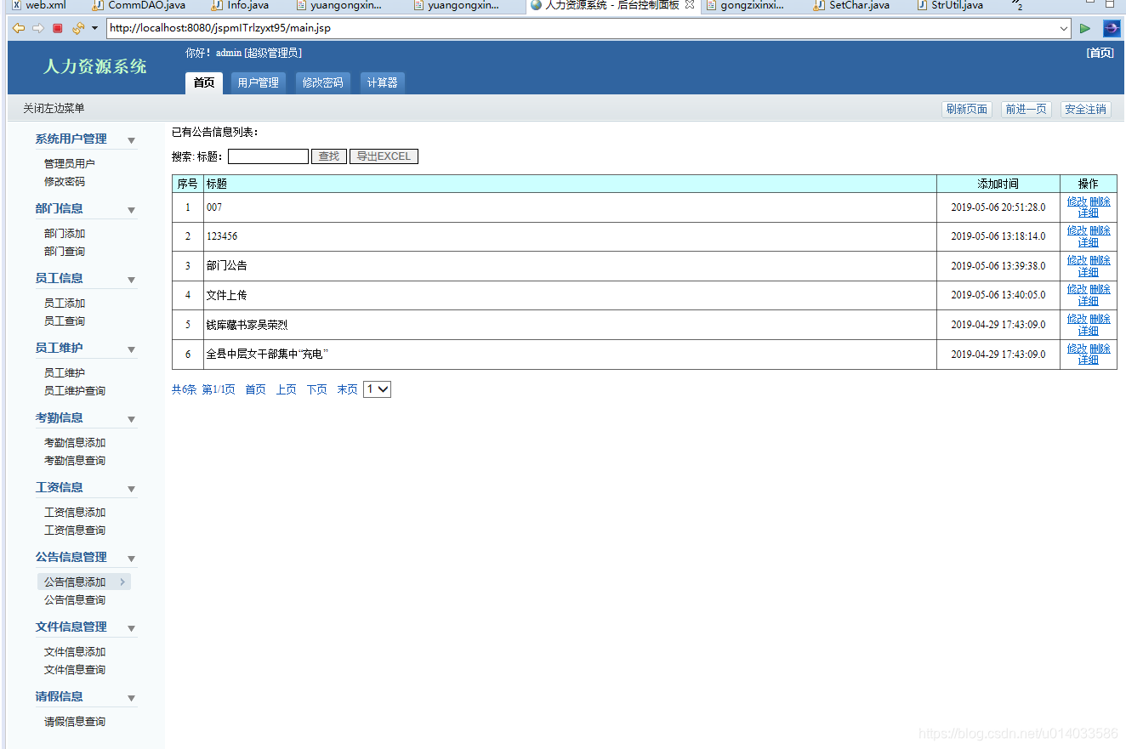Collapse the 员工信息 section arrow
This screenshot has height=749, width=1126.
coord(131,280)
